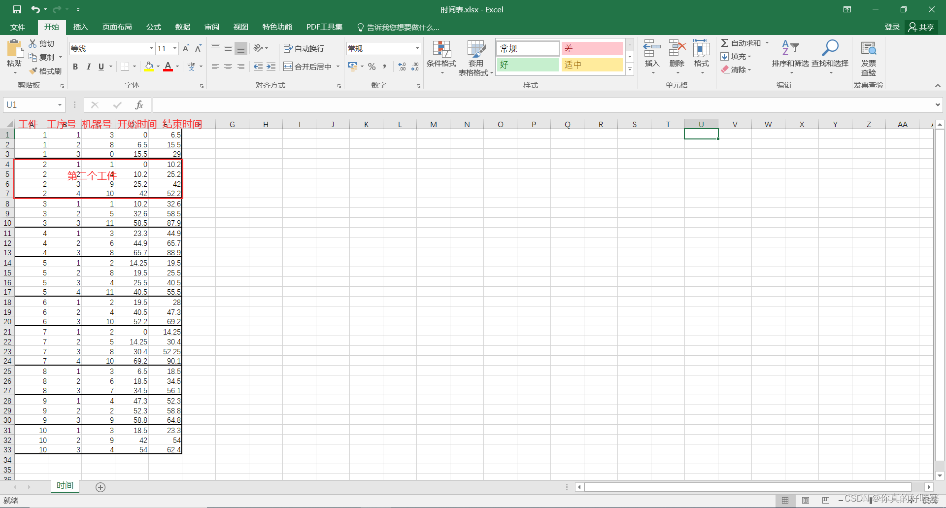Click AutoSum (自动求和)
Screen dimensions: 946x508
point(741,43)
